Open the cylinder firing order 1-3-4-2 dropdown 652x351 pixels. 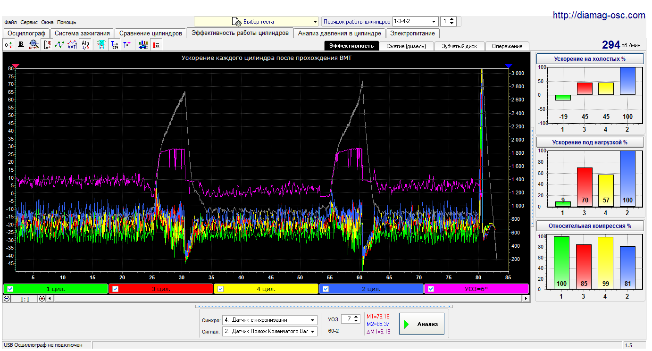coord(415,22)
